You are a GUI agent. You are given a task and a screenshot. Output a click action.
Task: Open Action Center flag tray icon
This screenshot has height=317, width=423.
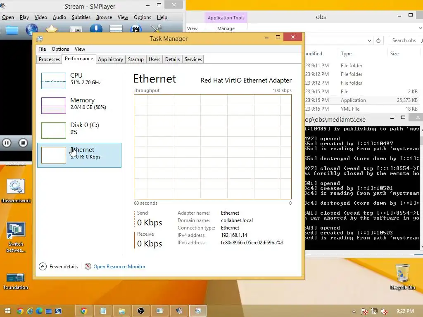coord(364,311)
